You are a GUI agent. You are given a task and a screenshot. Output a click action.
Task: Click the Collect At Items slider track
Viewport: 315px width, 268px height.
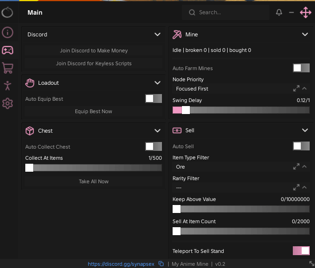coord(94,168)
